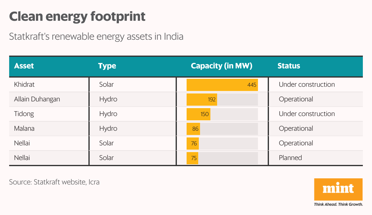
Task: Click the Planned status text
Action: 290,158
